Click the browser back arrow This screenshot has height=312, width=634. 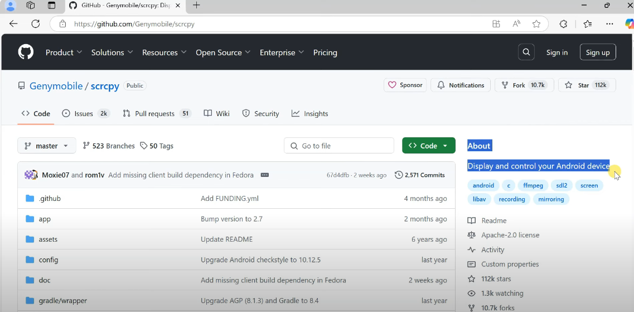pos(13,24)
